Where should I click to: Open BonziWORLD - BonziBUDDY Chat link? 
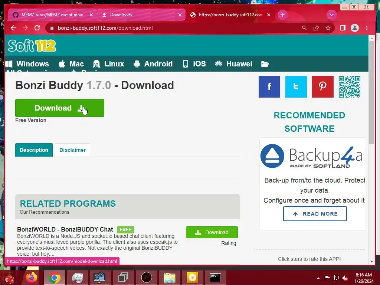coord(65,229)
